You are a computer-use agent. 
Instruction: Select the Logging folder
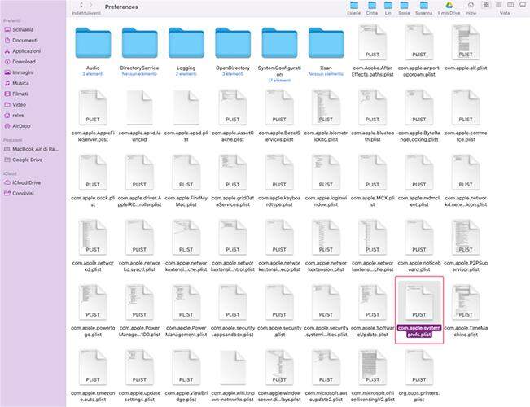[186, 43]
